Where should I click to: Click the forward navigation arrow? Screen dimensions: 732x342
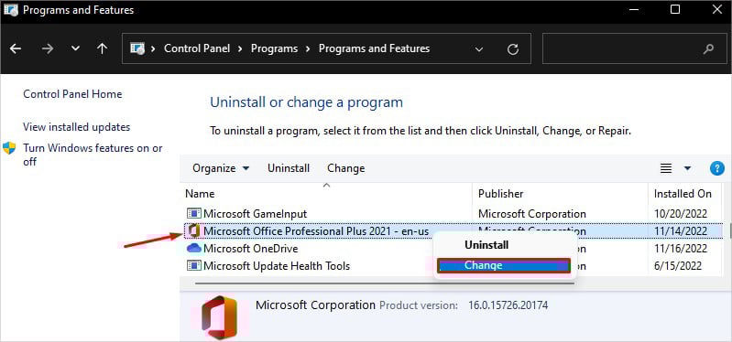click(x=47, y=48)
